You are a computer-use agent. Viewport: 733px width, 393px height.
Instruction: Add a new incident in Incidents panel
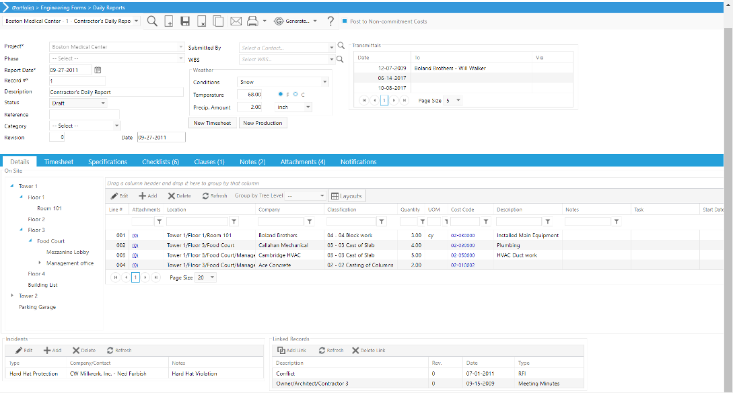click(x=53, y=351)
